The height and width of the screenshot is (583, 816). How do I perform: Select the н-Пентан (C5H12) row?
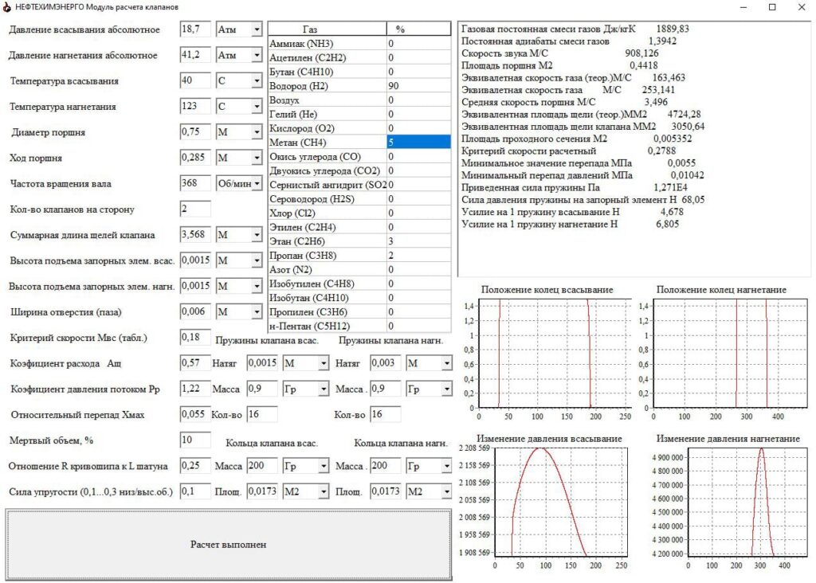click(359, 326)
